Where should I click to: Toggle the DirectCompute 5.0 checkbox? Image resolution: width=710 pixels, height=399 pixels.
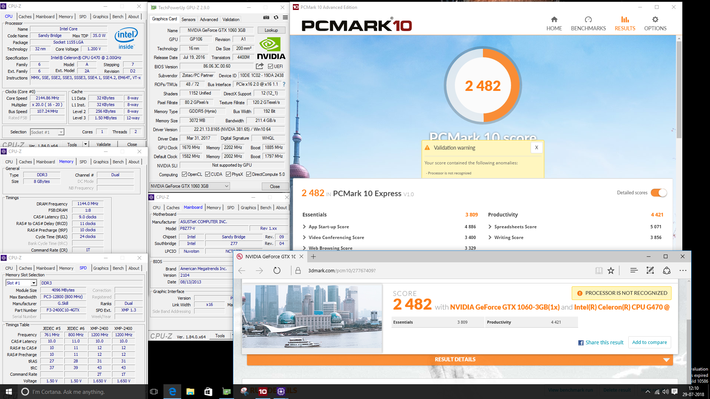pos(249,174)
